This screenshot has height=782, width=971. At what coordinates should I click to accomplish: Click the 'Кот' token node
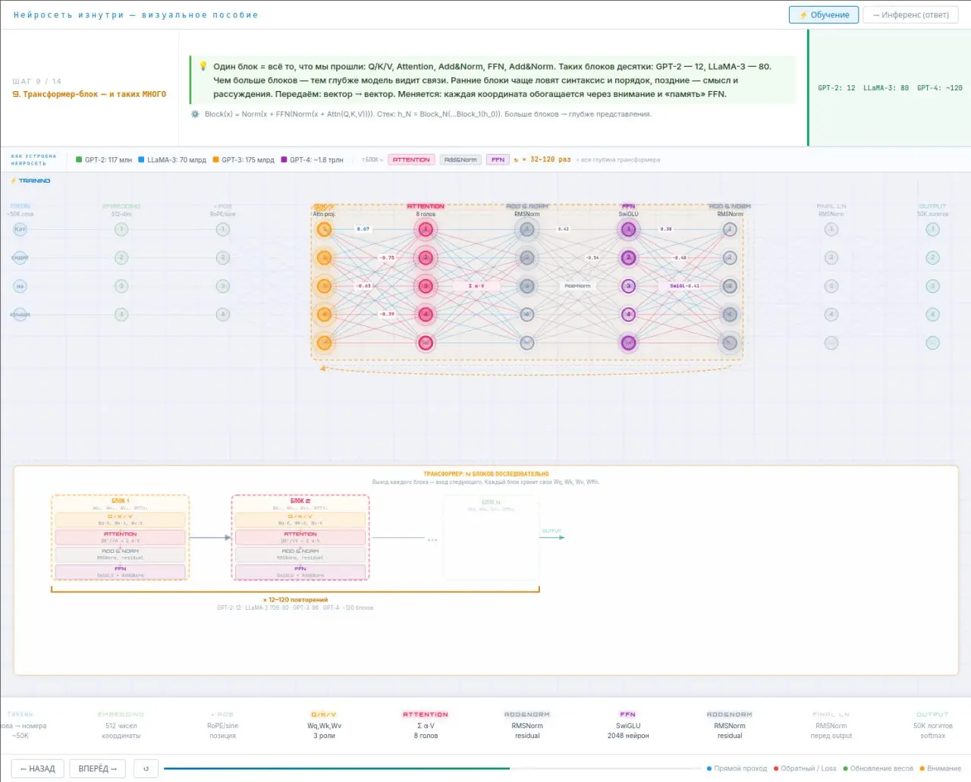click(x=20, y=229)
